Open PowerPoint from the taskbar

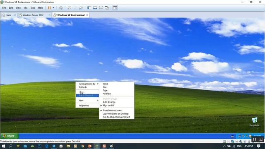(90, 146)
